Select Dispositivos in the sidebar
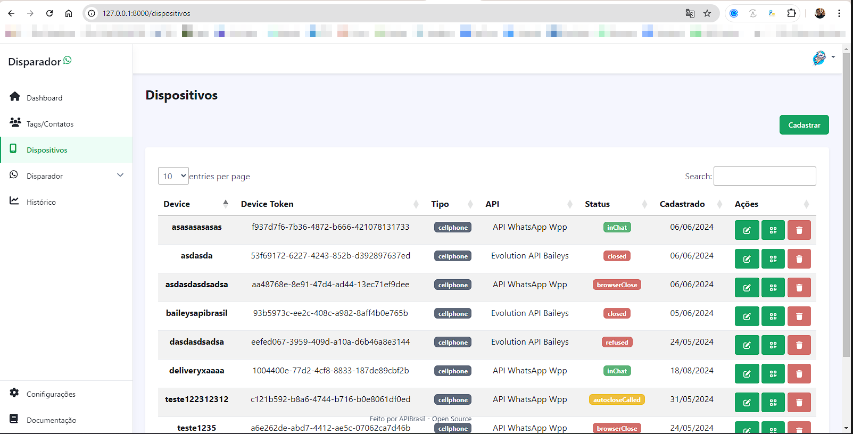This screenshot has height=434, width=853. click(x=66, y=150)
